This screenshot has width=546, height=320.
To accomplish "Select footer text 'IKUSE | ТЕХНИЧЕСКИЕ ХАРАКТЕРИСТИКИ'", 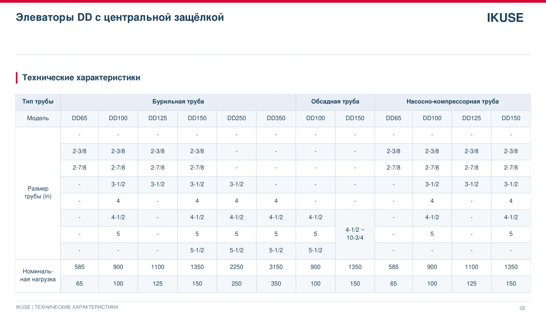I will click(67, 307).
